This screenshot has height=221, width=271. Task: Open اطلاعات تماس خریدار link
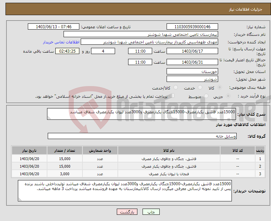(x=61, y=42)
